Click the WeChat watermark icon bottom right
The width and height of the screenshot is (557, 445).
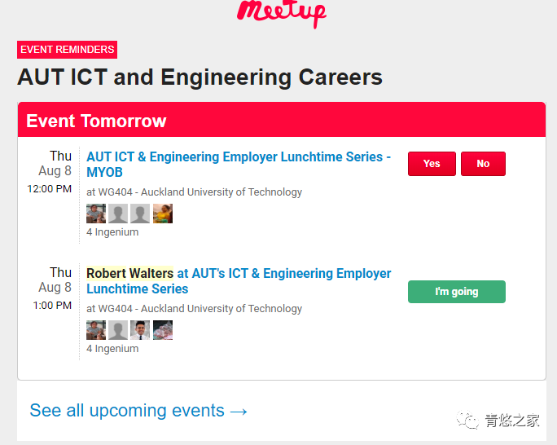click(x=467, y=420)
